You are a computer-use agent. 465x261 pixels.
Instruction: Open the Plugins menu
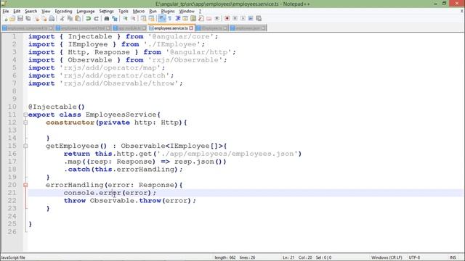click(168, 12)
